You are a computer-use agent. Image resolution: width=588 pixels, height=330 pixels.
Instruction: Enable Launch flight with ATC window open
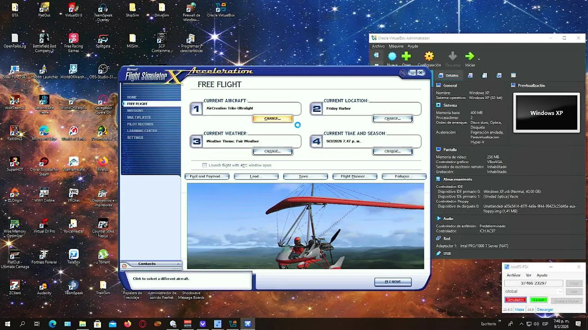click(x=205, y=165)
